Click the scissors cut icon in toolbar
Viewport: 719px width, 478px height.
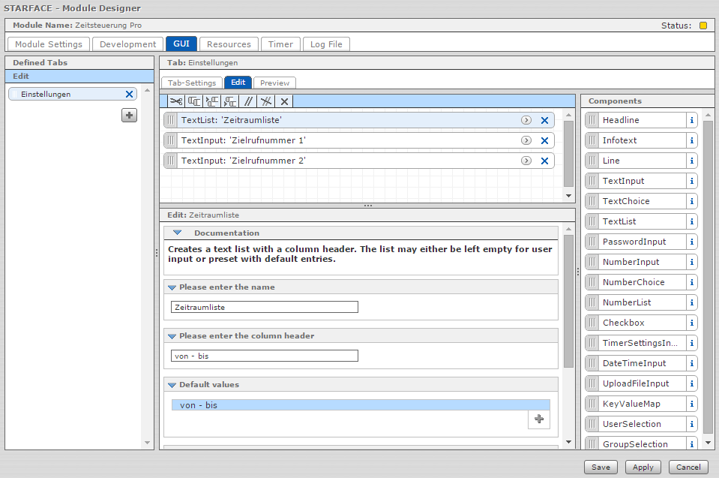(175, 101)
